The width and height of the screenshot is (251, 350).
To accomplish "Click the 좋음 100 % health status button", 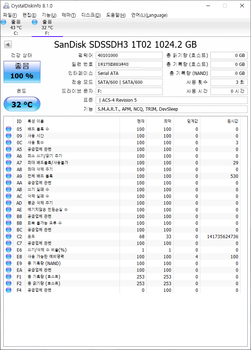I will [x=22, y=72].
